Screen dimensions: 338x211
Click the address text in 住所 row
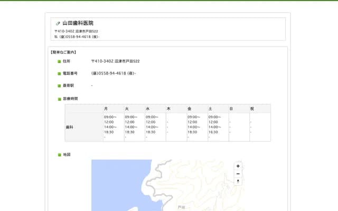115,61
